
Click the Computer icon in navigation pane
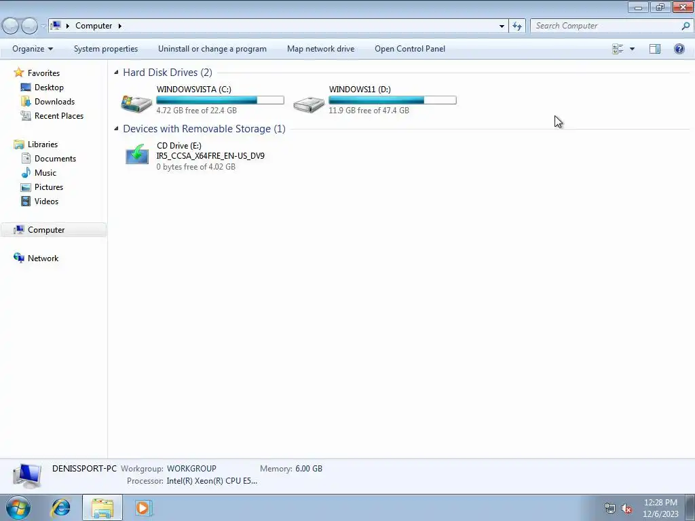coord(18,229)
